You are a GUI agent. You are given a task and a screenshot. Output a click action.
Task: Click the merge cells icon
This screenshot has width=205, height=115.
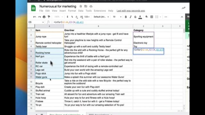tap(157, 17)
